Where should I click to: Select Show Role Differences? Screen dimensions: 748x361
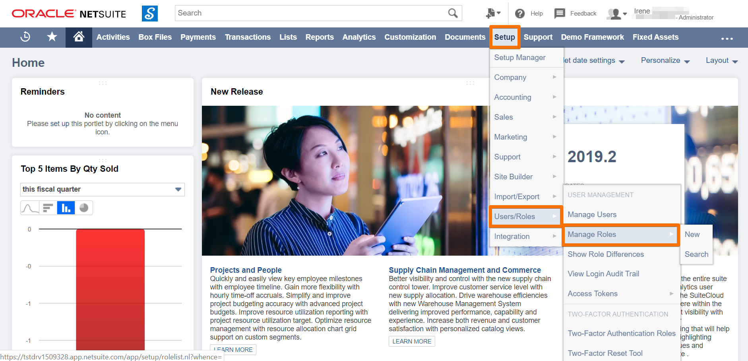click(x=622, y=254)
